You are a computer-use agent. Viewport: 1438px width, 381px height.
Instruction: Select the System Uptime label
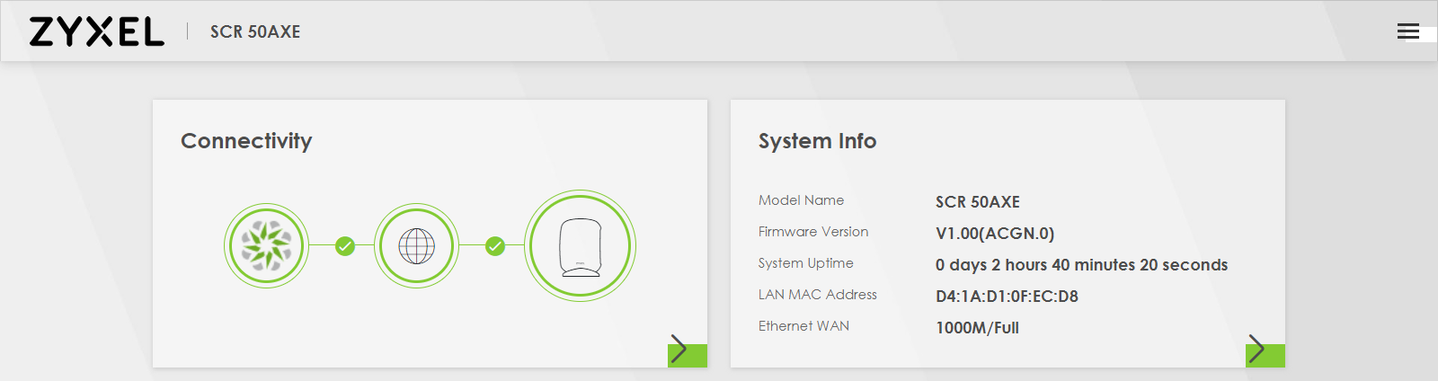point(806,263)
